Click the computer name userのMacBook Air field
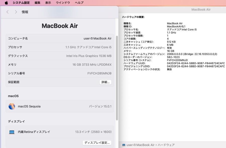 97,38
